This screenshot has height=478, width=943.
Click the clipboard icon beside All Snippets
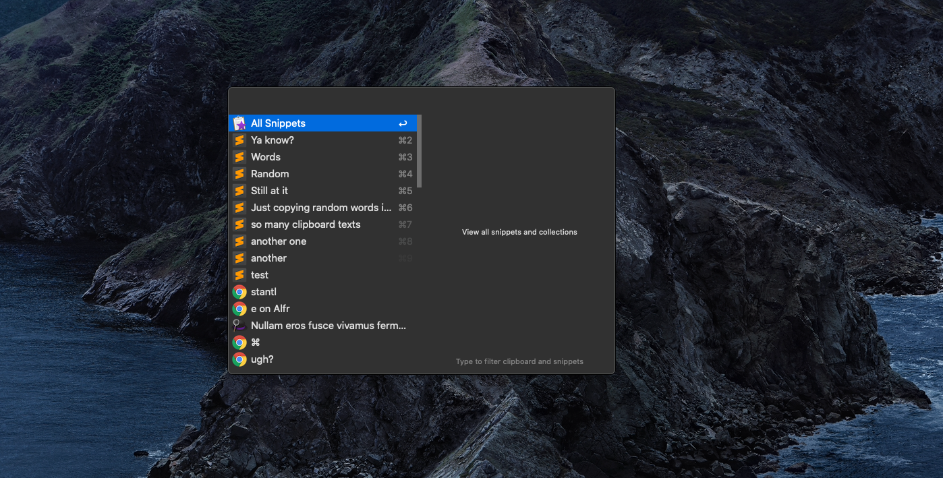coord(239,123)
